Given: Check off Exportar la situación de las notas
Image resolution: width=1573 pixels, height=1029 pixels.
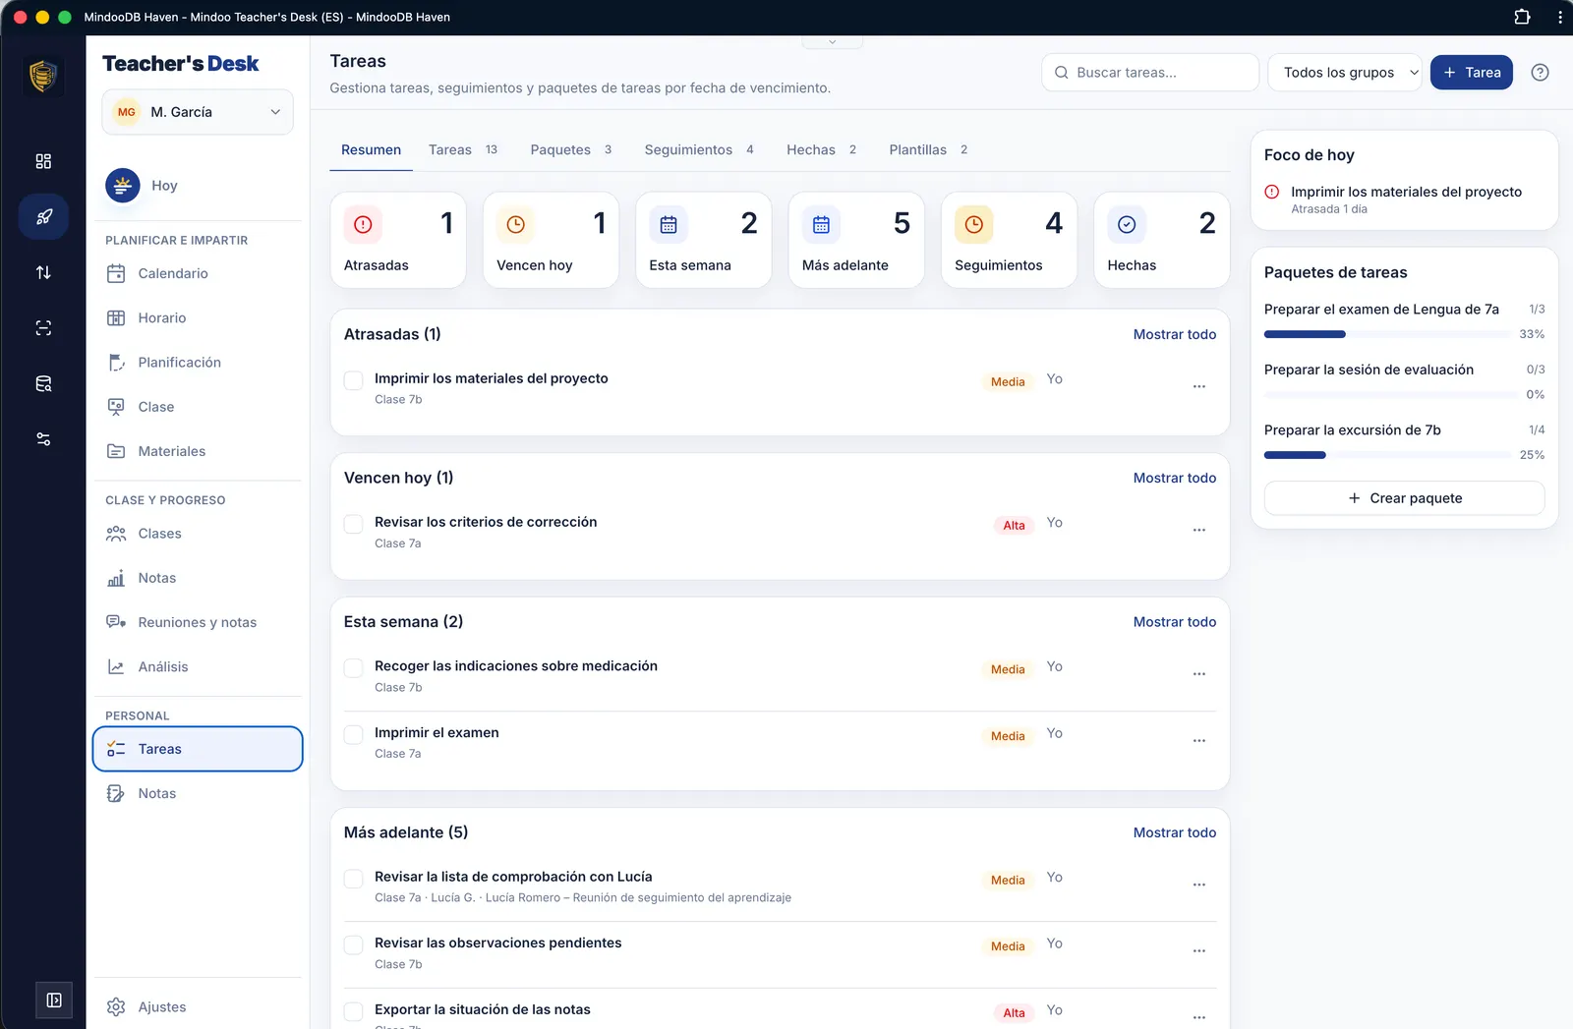Looking at the screenshot, I should coord(353,1011).
